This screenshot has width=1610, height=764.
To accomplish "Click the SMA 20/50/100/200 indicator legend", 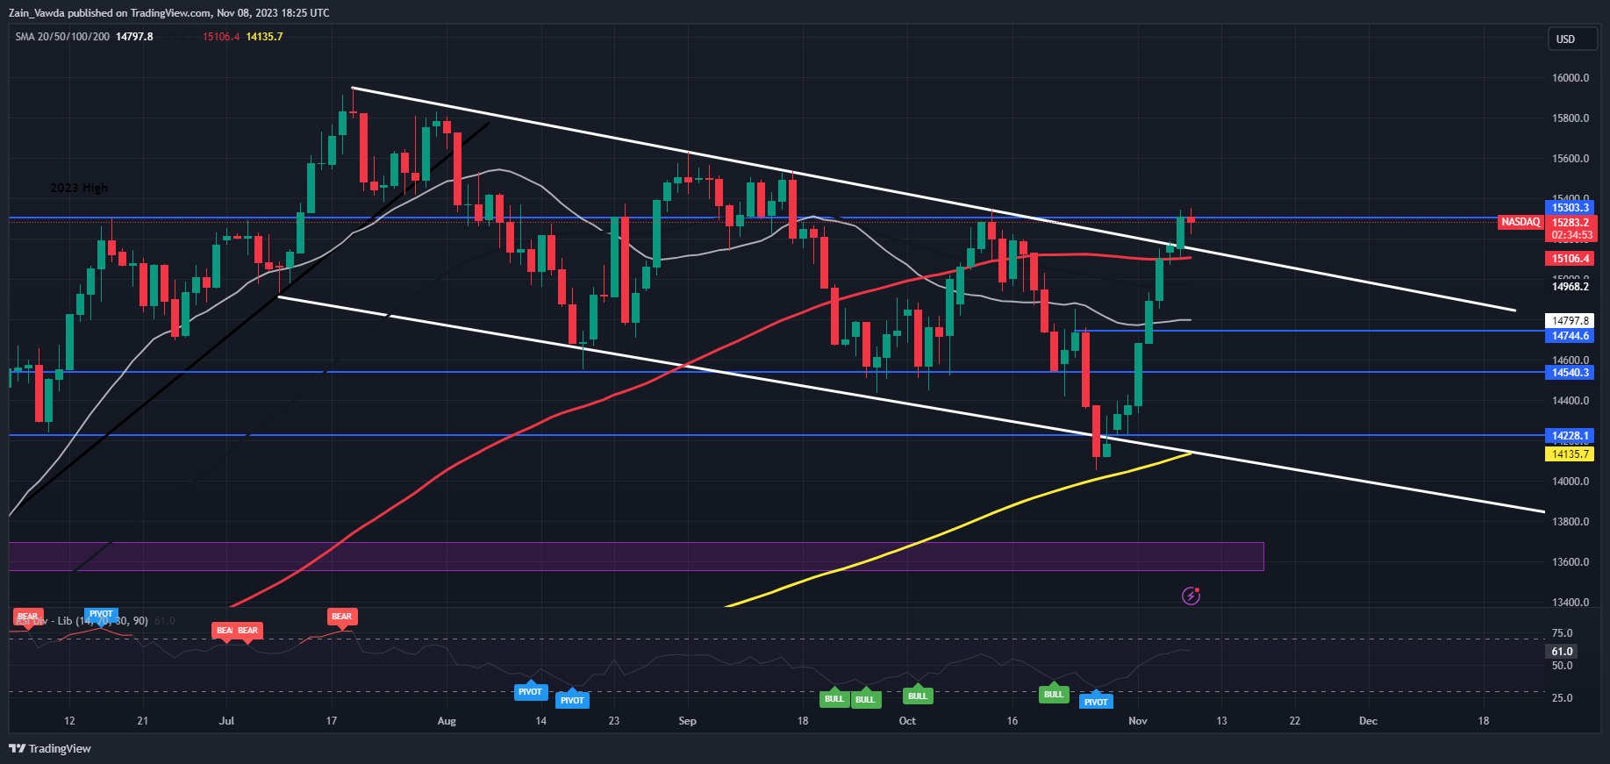I will point(62,37).
